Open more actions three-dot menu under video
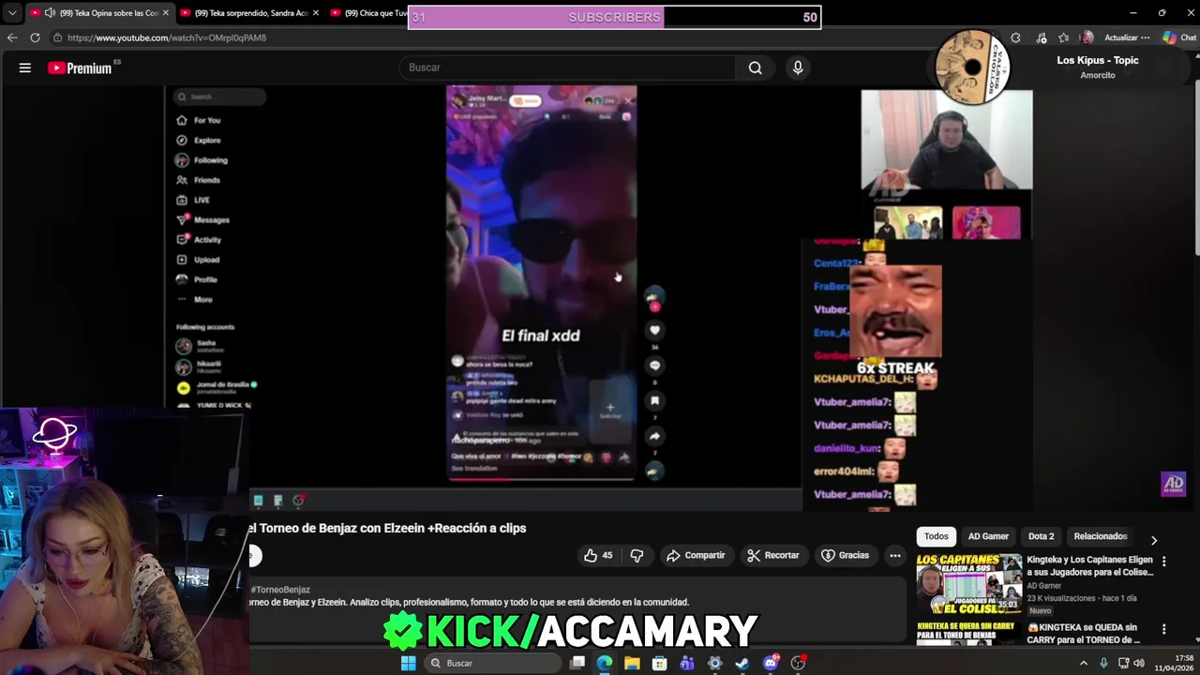 pyautogui.click(x=895, y=555)
